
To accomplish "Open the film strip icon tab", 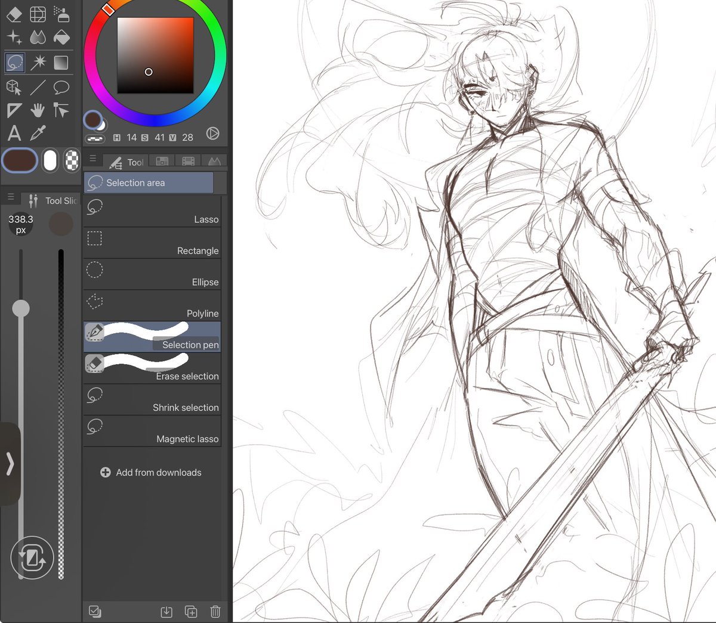I will (x=188, y=161).
